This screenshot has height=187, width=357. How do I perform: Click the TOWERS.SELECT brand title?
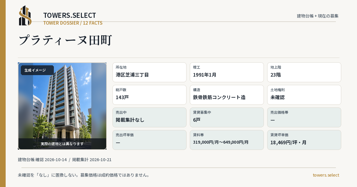(x=70, y=15)
